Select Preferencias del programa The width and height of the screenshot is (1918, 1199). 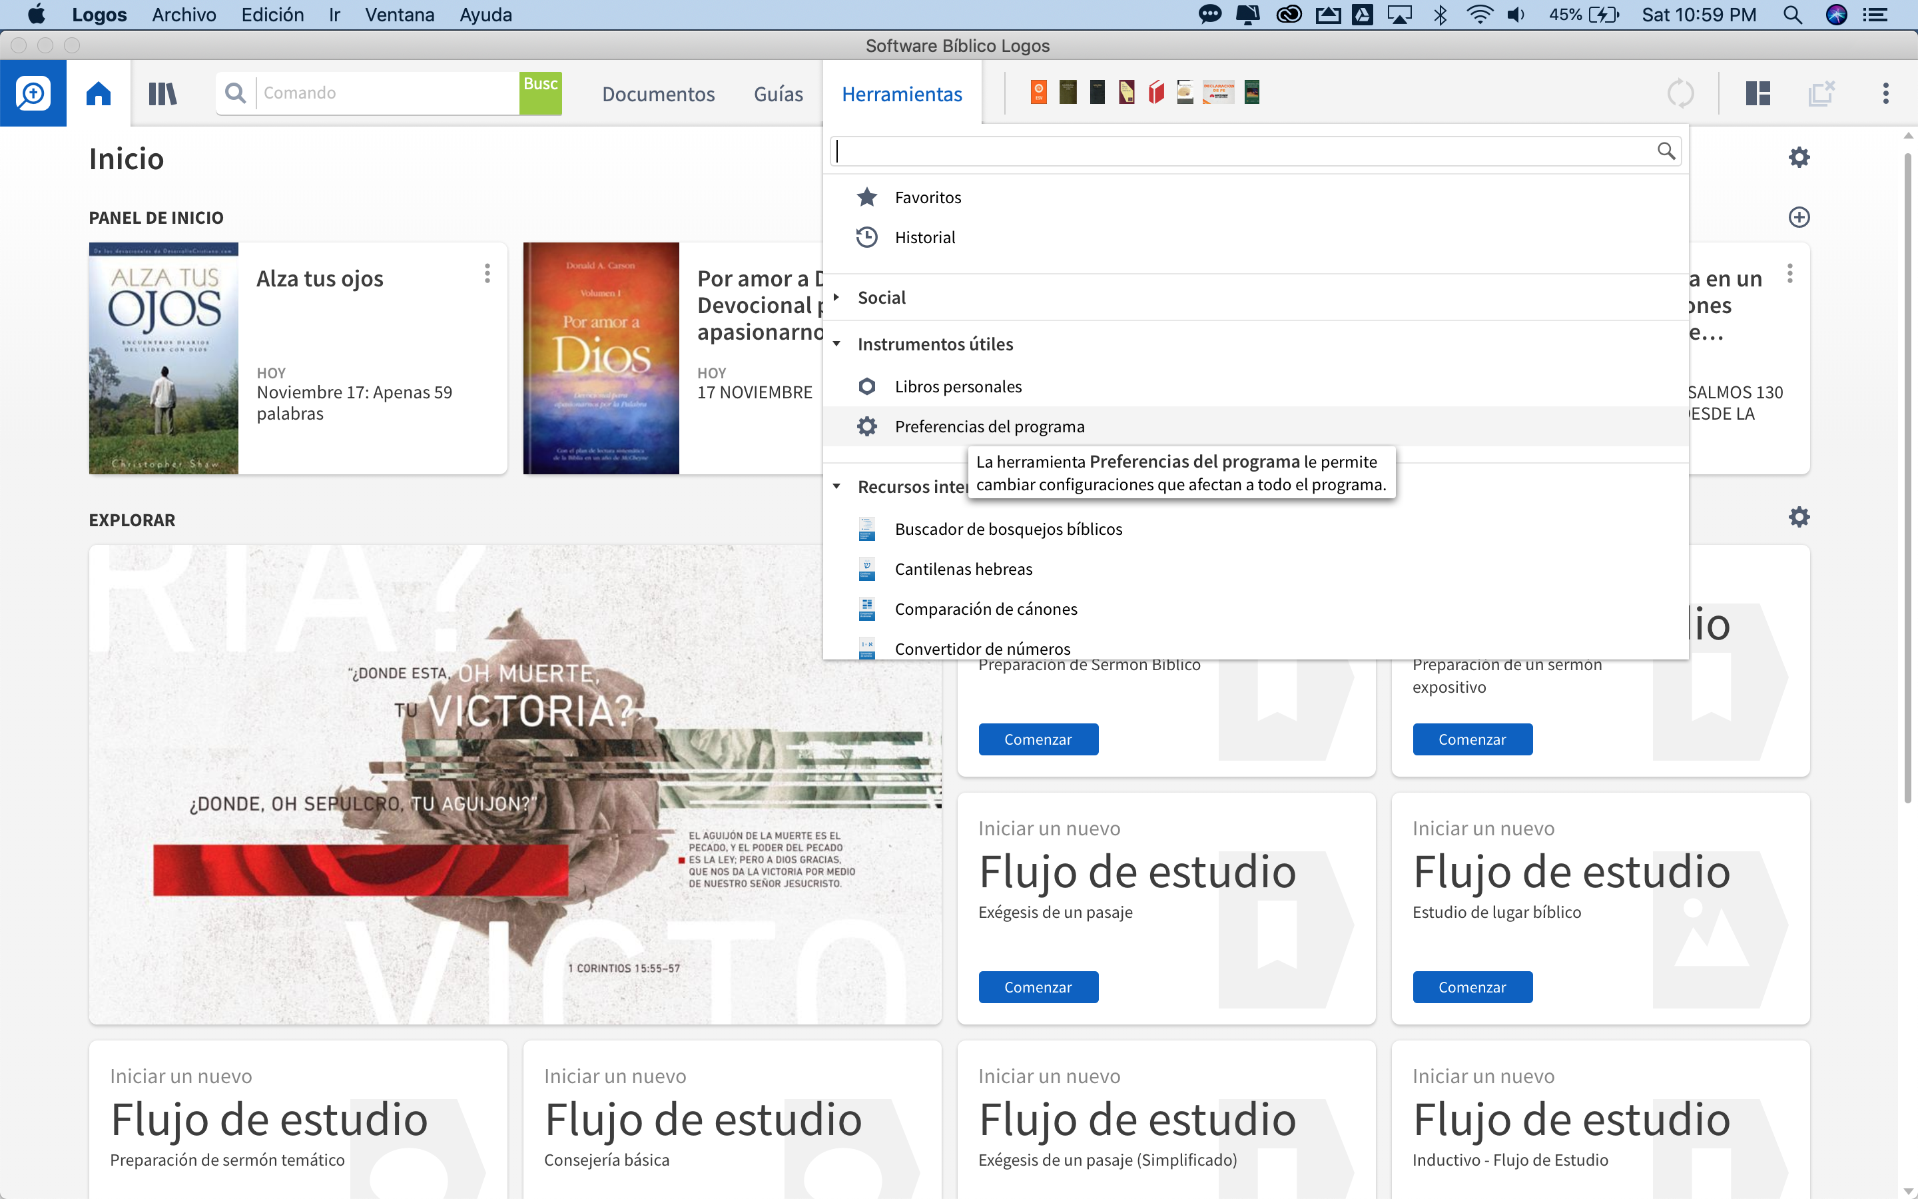point(989,426)
